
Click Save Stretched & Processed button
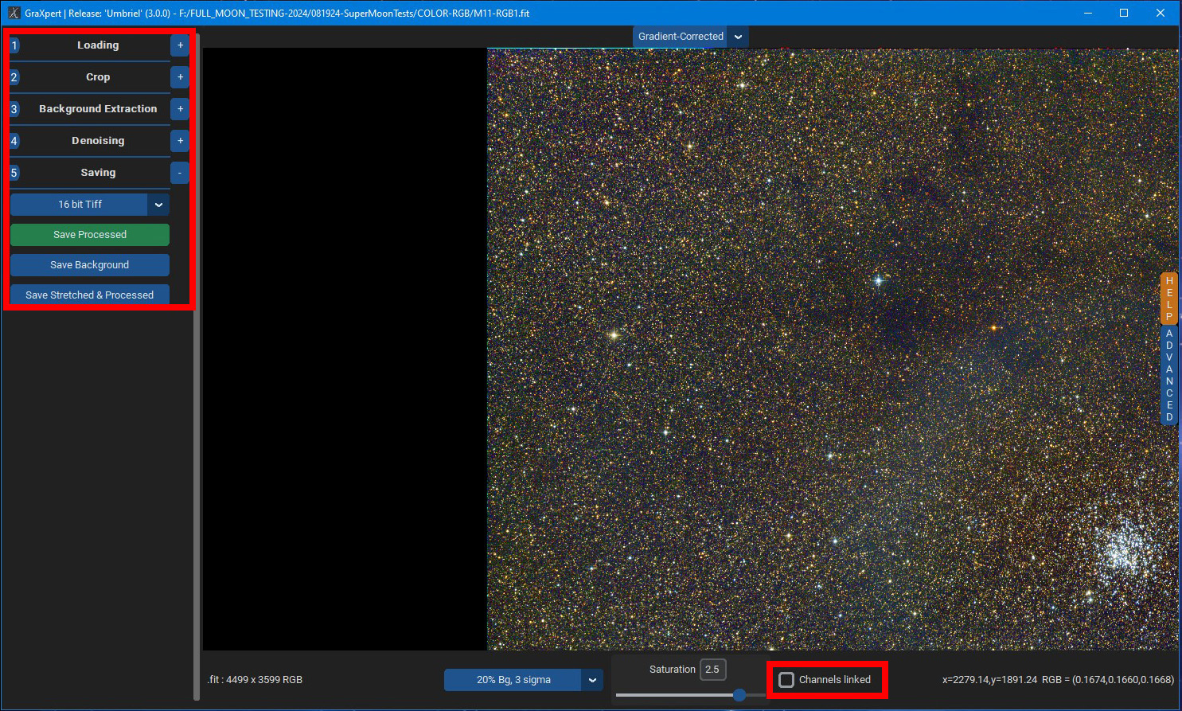pos(90,295)
